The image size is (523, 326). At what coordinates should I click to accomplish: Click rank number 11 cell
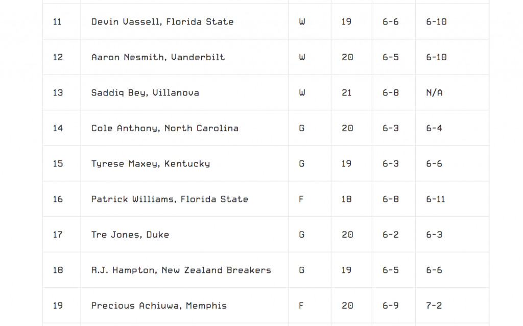(x=62, y=21)
